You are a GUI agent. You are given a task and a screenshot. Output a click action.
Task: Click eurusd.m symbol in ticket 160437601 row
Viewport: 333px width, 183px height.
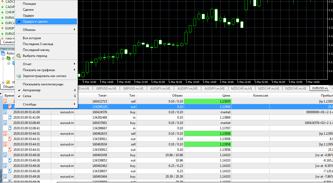(67, 123)
